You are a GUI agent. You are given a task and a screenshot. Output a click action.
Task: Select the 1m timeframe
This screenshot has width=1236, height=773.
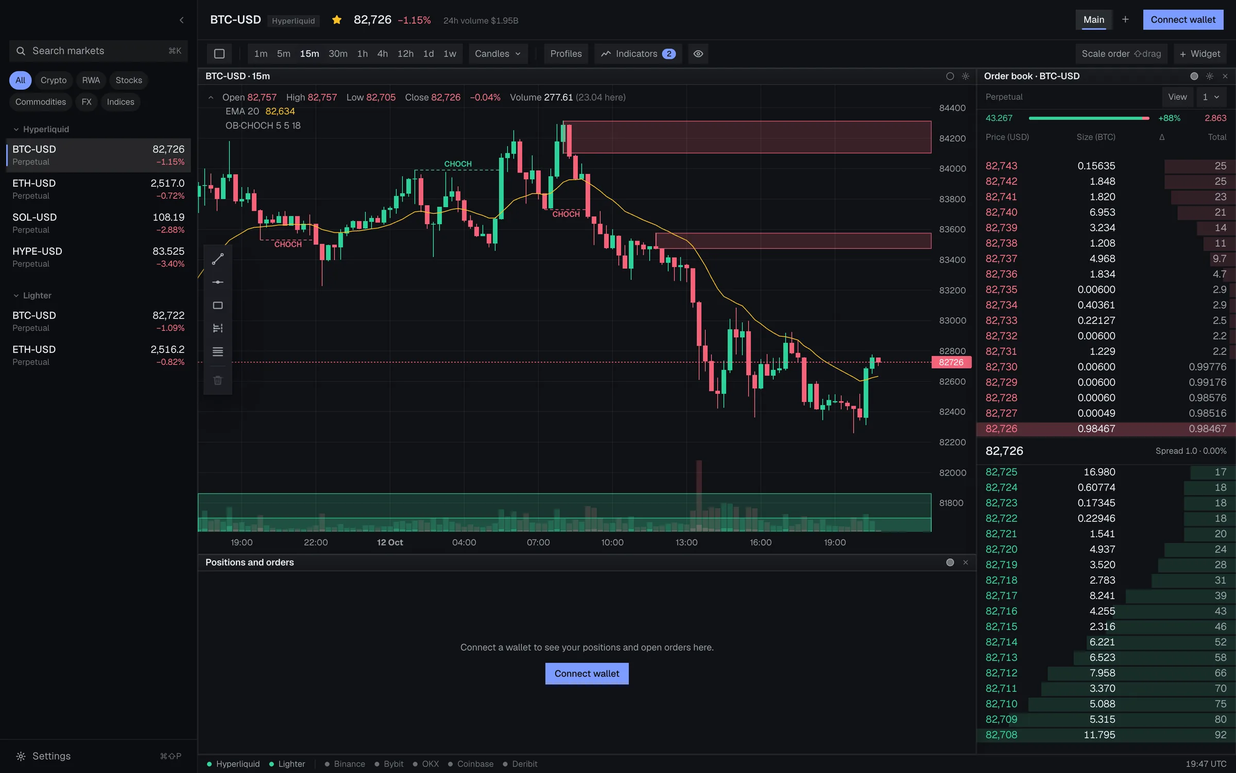(x=261, y=54)
